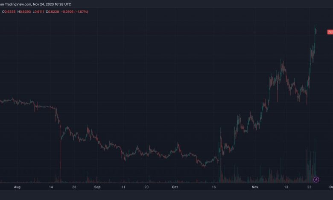Click the Aug label on time axis
The image size is (333, 200).
[17, 187]
